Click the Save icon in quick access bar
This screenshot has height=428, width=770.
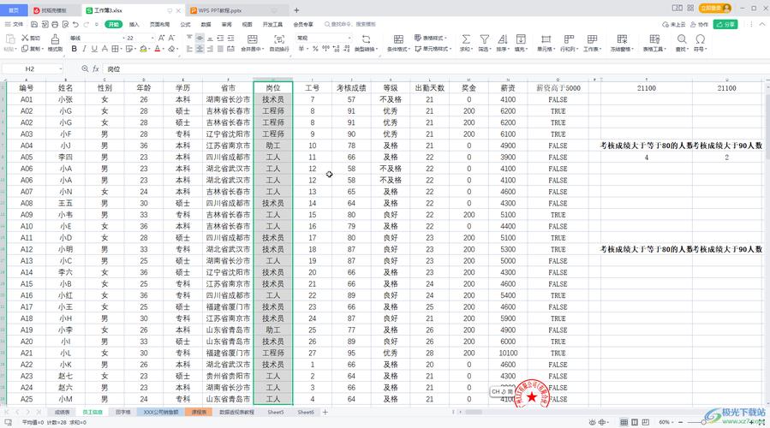pyautogui.click(x=34, y=24)
